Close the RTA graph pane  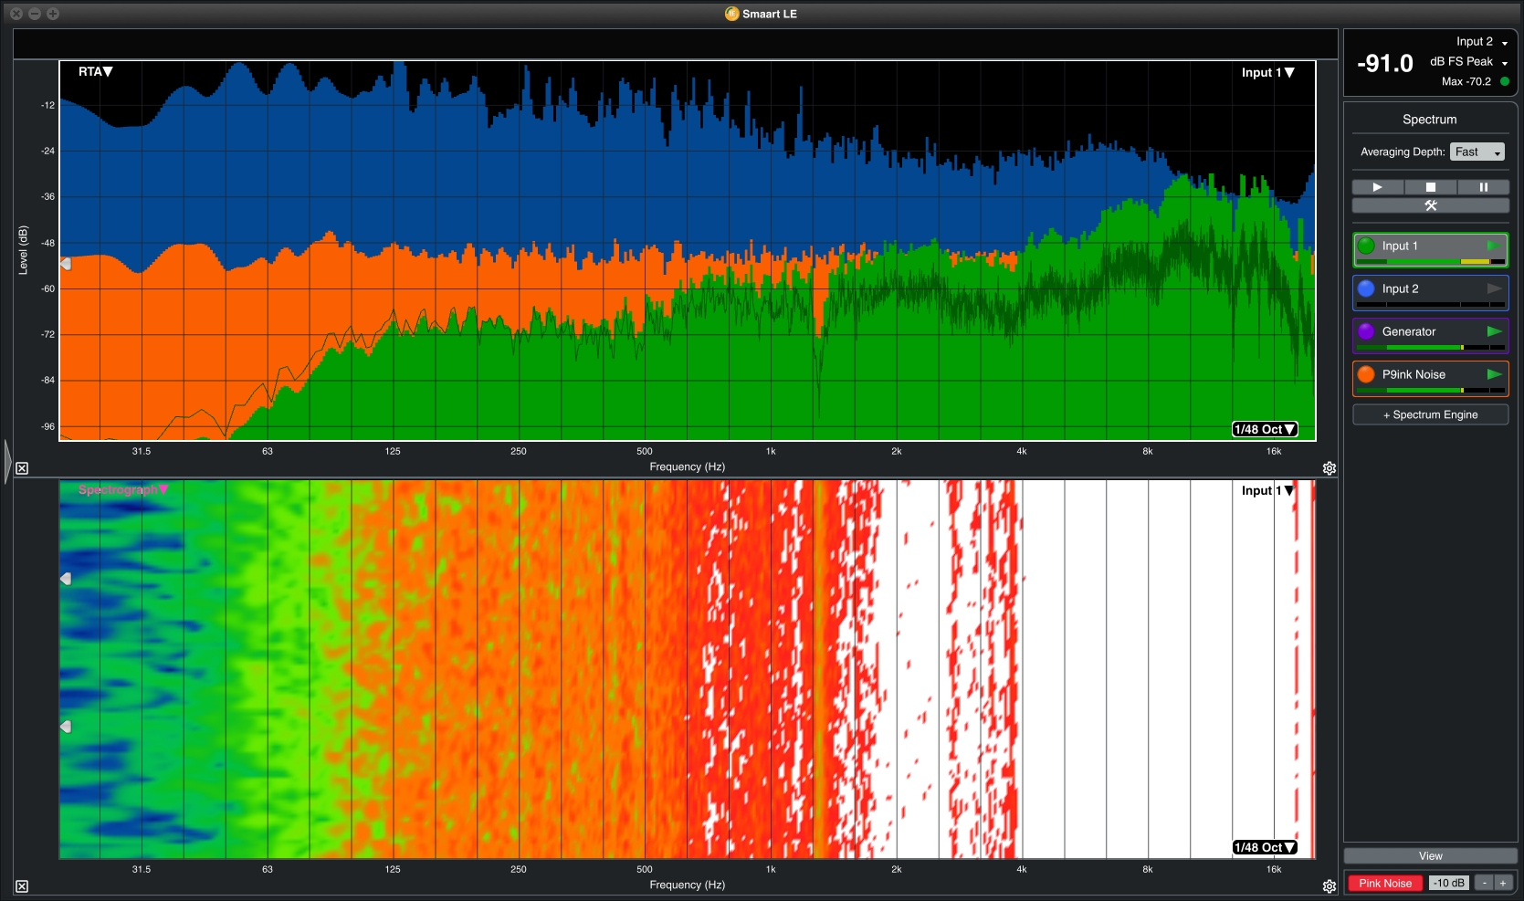pyautogui.click(x=22, y=468)
